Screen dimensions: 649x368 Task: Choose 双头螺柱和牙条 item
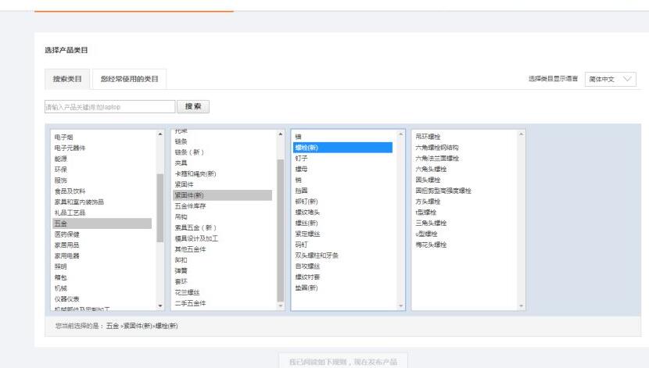point(317,255)
